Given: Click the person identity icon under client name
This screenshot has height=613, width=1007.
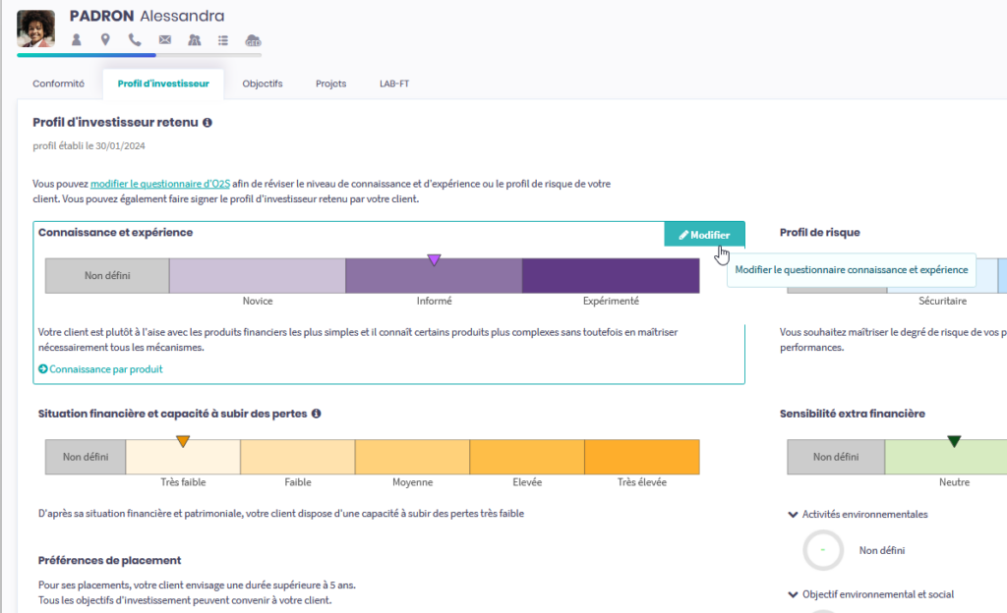Looking at the screenshot, I should [76, 40].
